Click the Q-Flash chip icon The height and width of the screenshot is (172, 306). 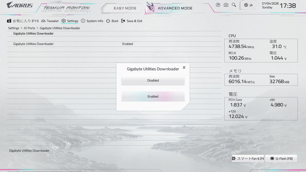click(272, 158)
